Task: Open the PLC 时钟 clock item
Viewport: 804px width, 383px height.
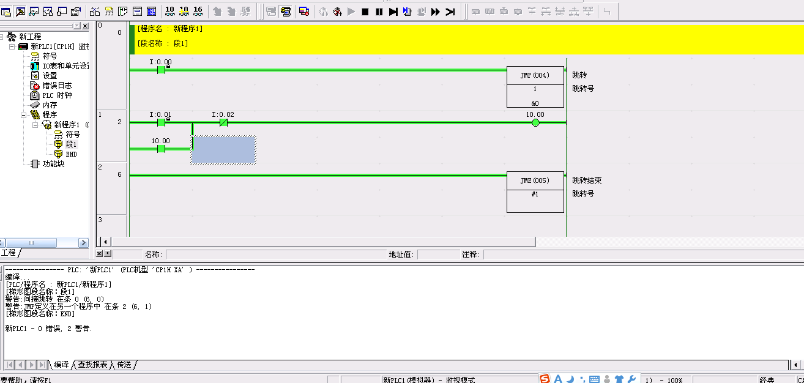Action: (56, 95)
